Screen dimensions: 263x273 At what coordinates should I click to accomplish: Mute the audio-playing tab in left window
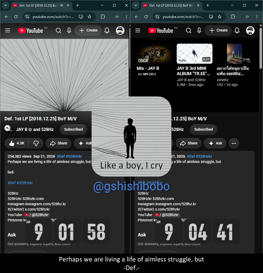[x=62, y=5]
